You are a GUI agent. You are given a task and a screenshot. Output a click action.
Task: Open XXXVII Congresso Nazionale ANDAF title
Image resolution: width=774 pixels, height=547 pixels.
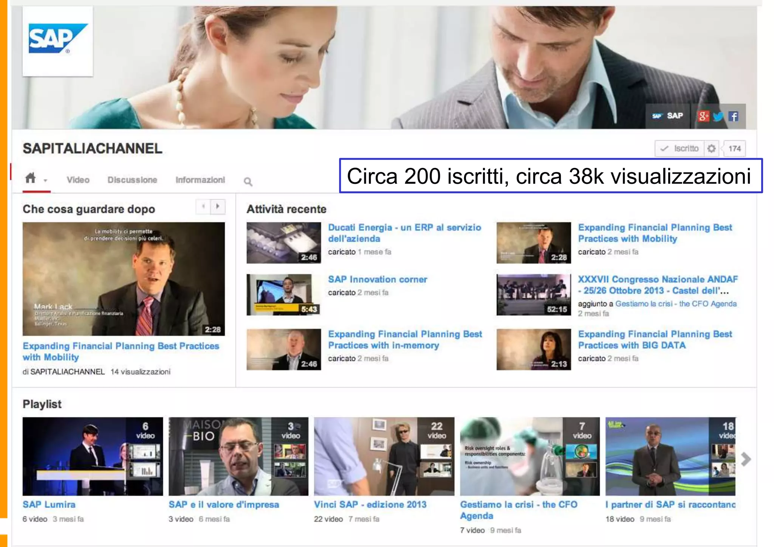658,285
